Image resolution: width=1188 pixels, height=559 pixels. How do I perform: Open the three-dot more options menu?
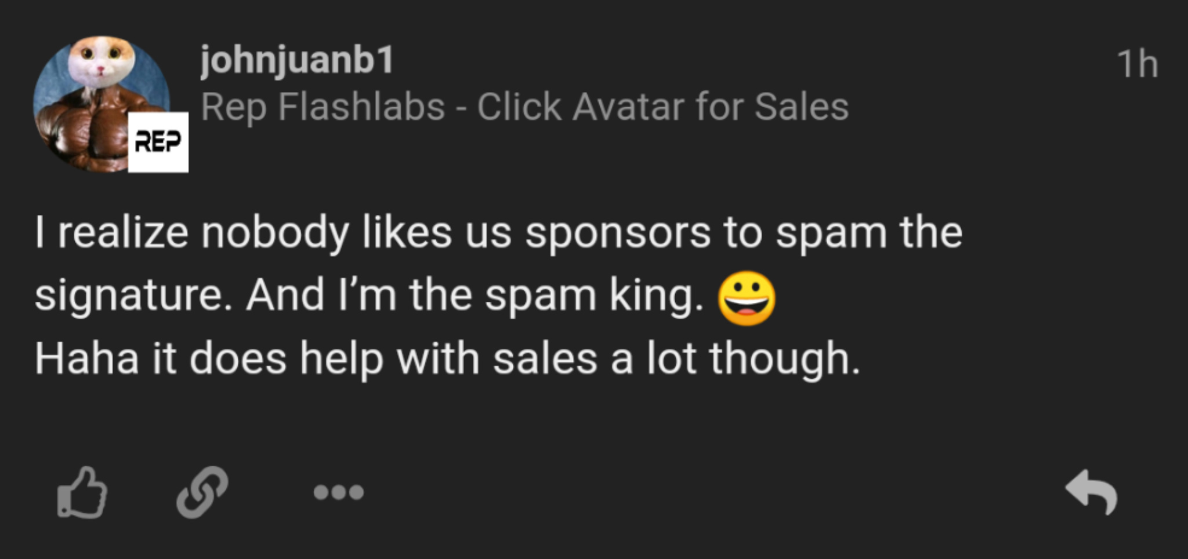(339, 492)
